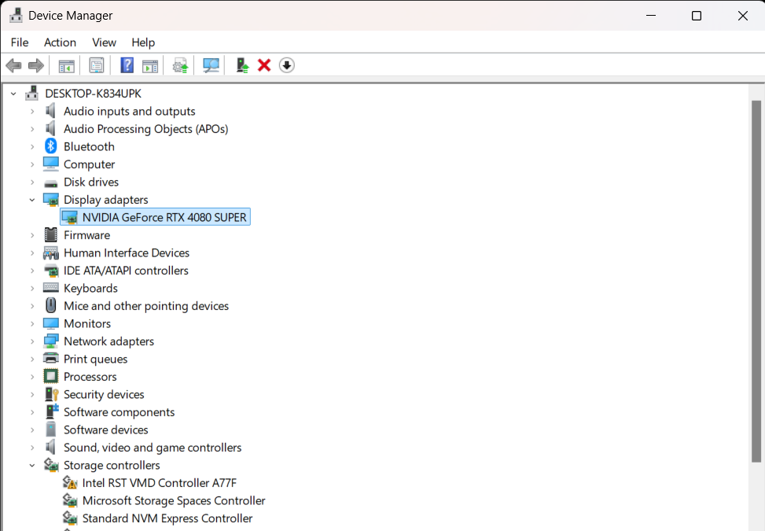
Task: Scan for hardware changes via monitor-magnifier icon
Action: [x=211, y=65]
